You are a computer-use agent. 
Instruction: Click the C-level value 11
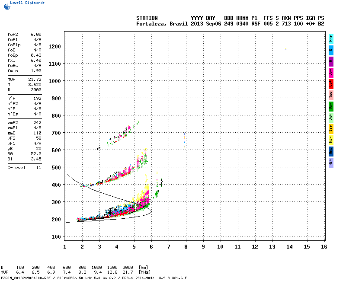tap(38, 168)
